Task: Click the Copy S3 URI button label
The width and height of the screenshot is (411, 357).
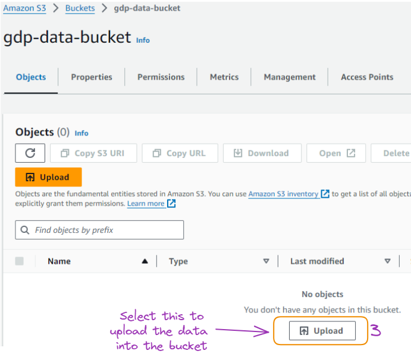Action: [99, 153]
